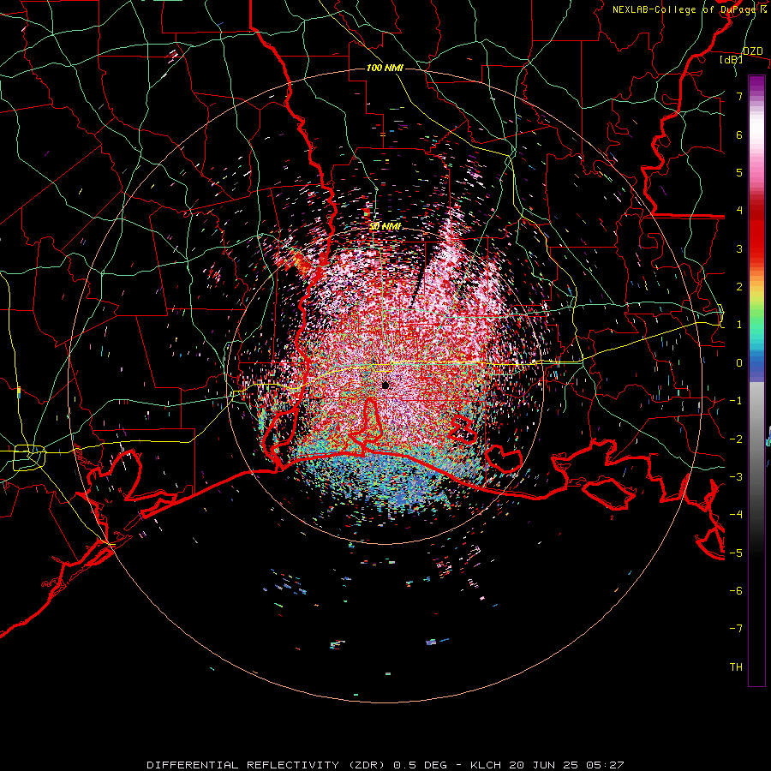Click the 0 tick on the color scale
Image resolution: width=771 pixels, height=771 pixels.
(x=739, y=363)
